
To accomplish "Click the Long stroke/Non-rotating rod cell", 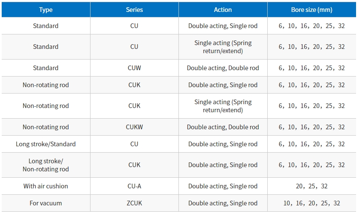I will tap(46, 165).
